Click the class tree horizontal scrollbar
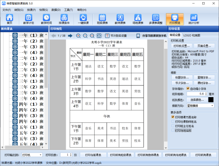219x166 pixels. [x=22, y=147]
